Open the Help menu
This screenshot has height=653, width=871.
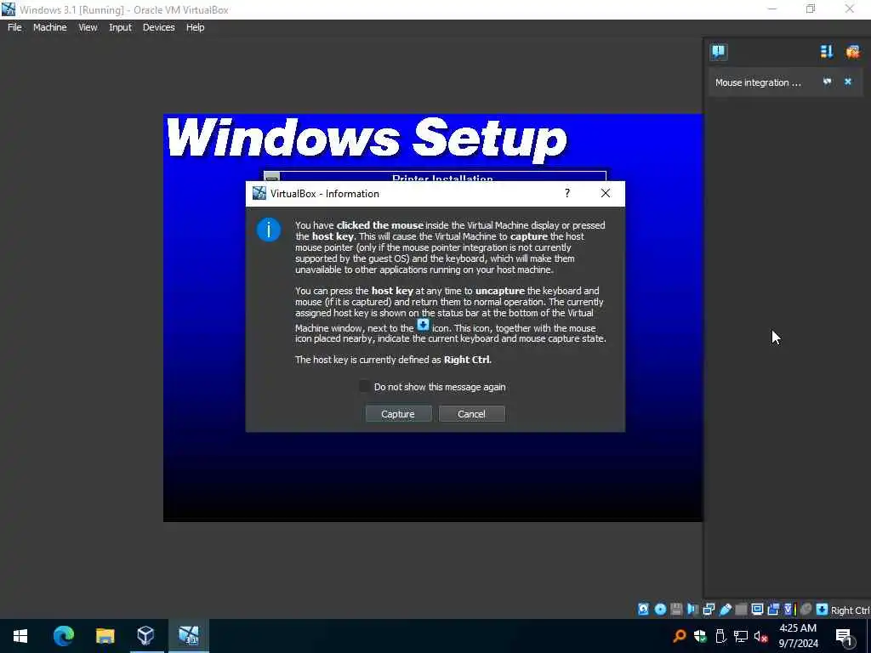(195, 27)
